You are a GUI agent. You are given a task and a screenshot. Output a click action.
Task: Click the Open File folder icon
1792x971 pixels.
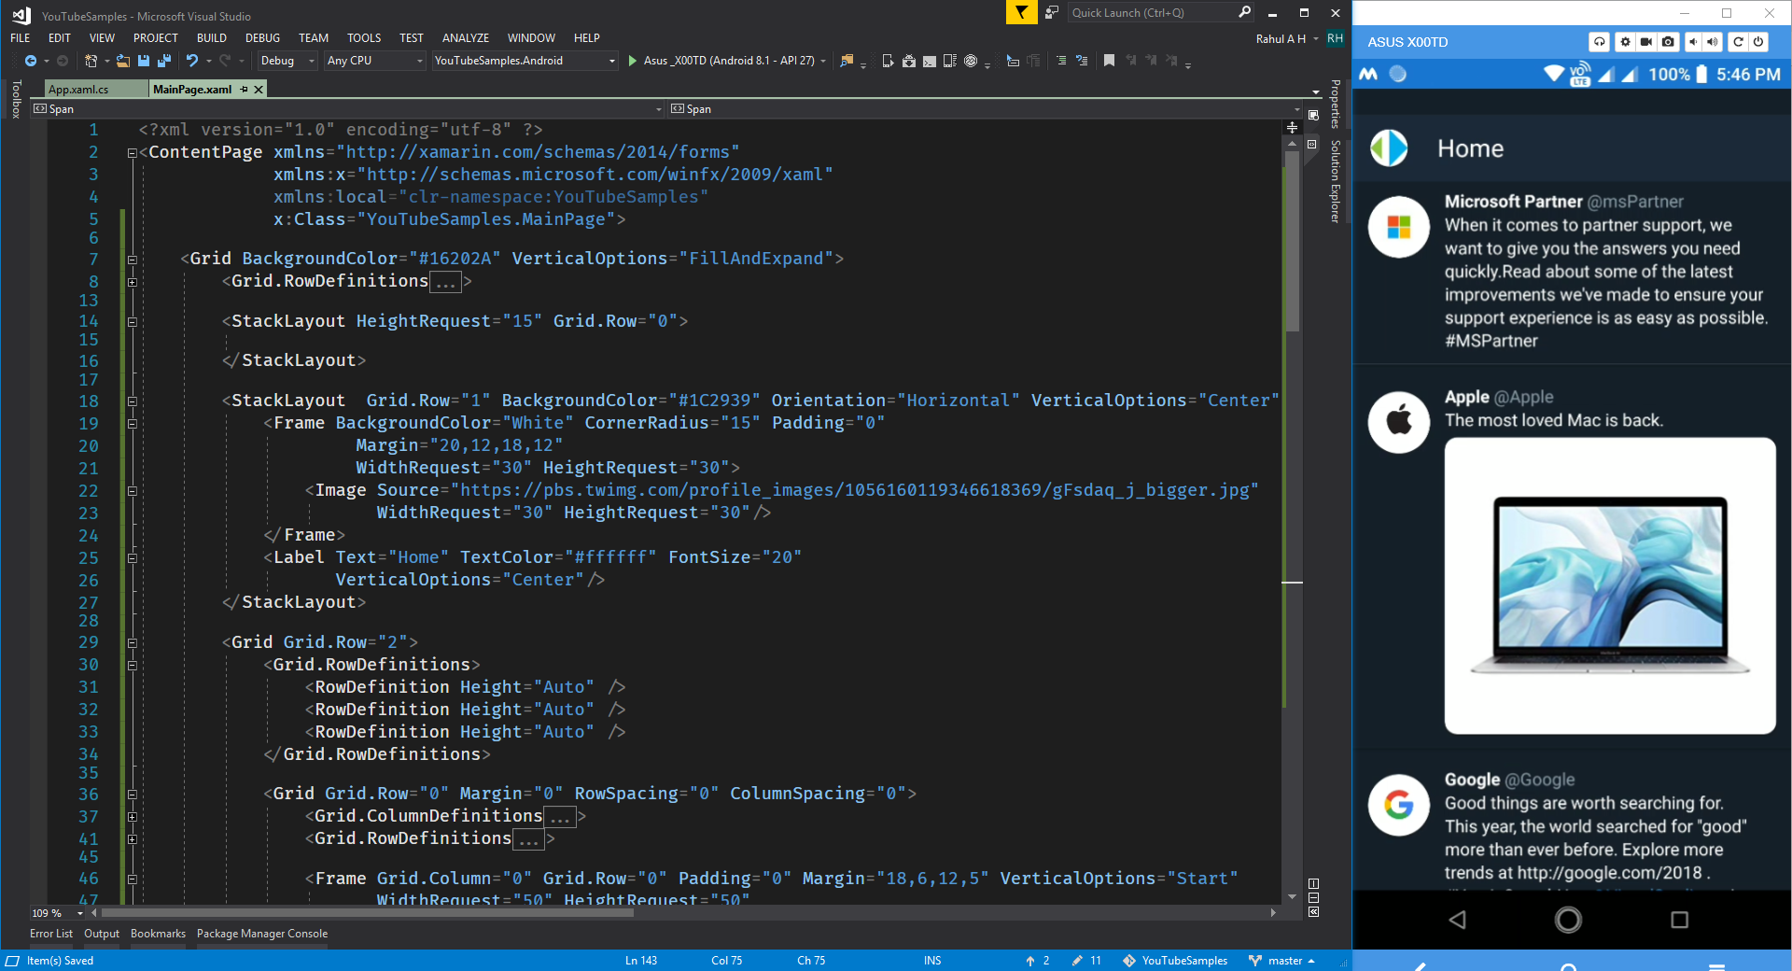122,61
